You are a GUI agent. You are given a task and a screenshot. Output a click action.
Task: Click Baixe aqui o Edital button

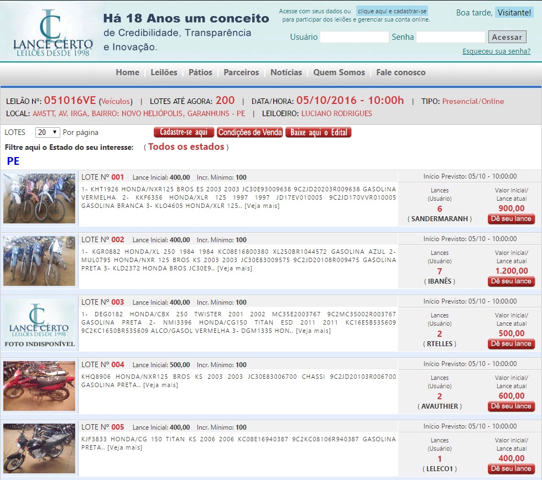point(319,132)
